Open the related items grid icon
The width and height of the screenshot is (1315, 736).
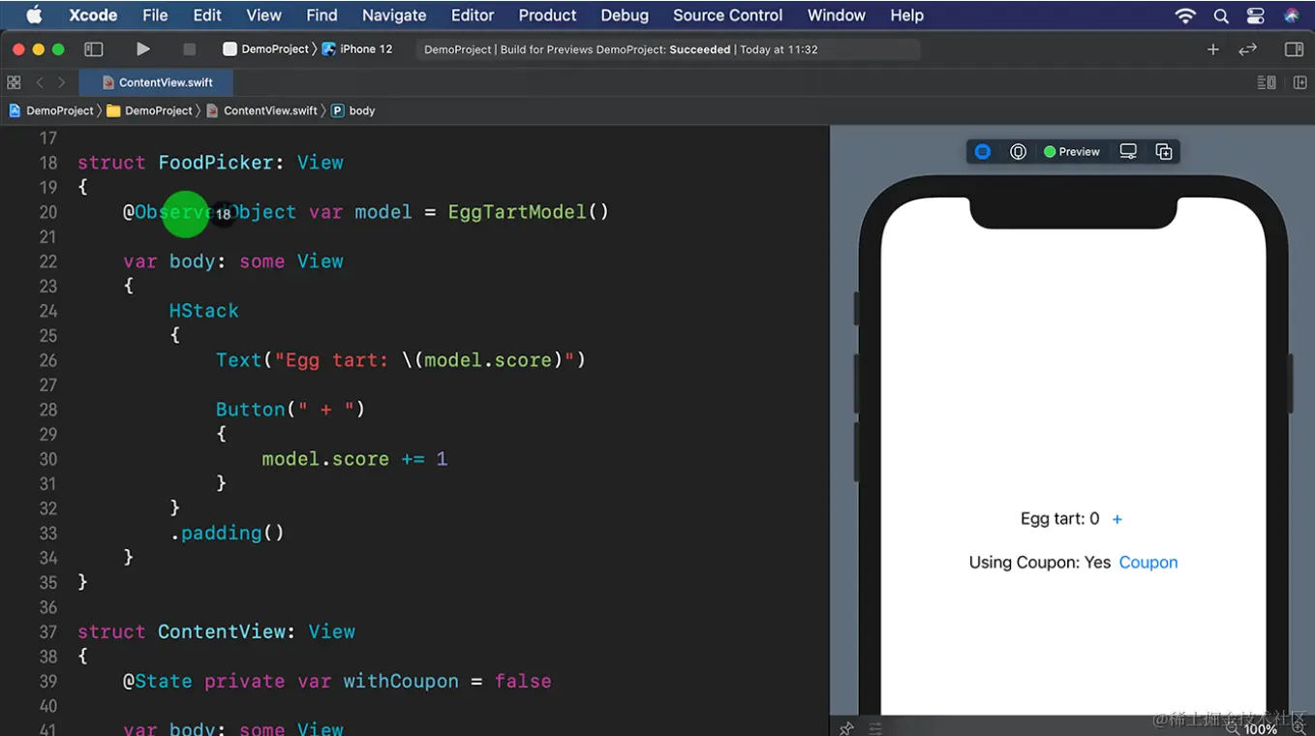click(x=14, y=82)
